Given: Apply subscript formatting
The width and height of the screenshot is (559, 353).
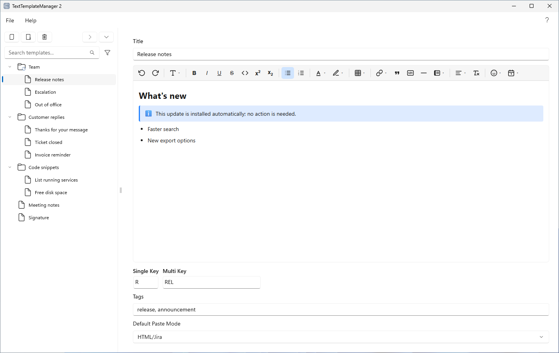Looking at the screenshot, I should coord(270,73).
